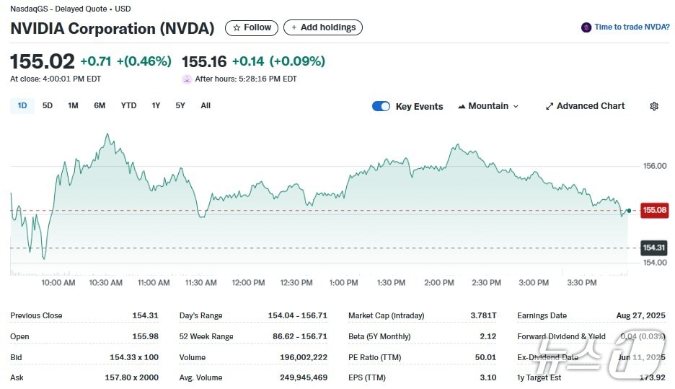Switch chart to All time range
The width and height of the screenshot is (675, 389).
[x=206, y=105]
